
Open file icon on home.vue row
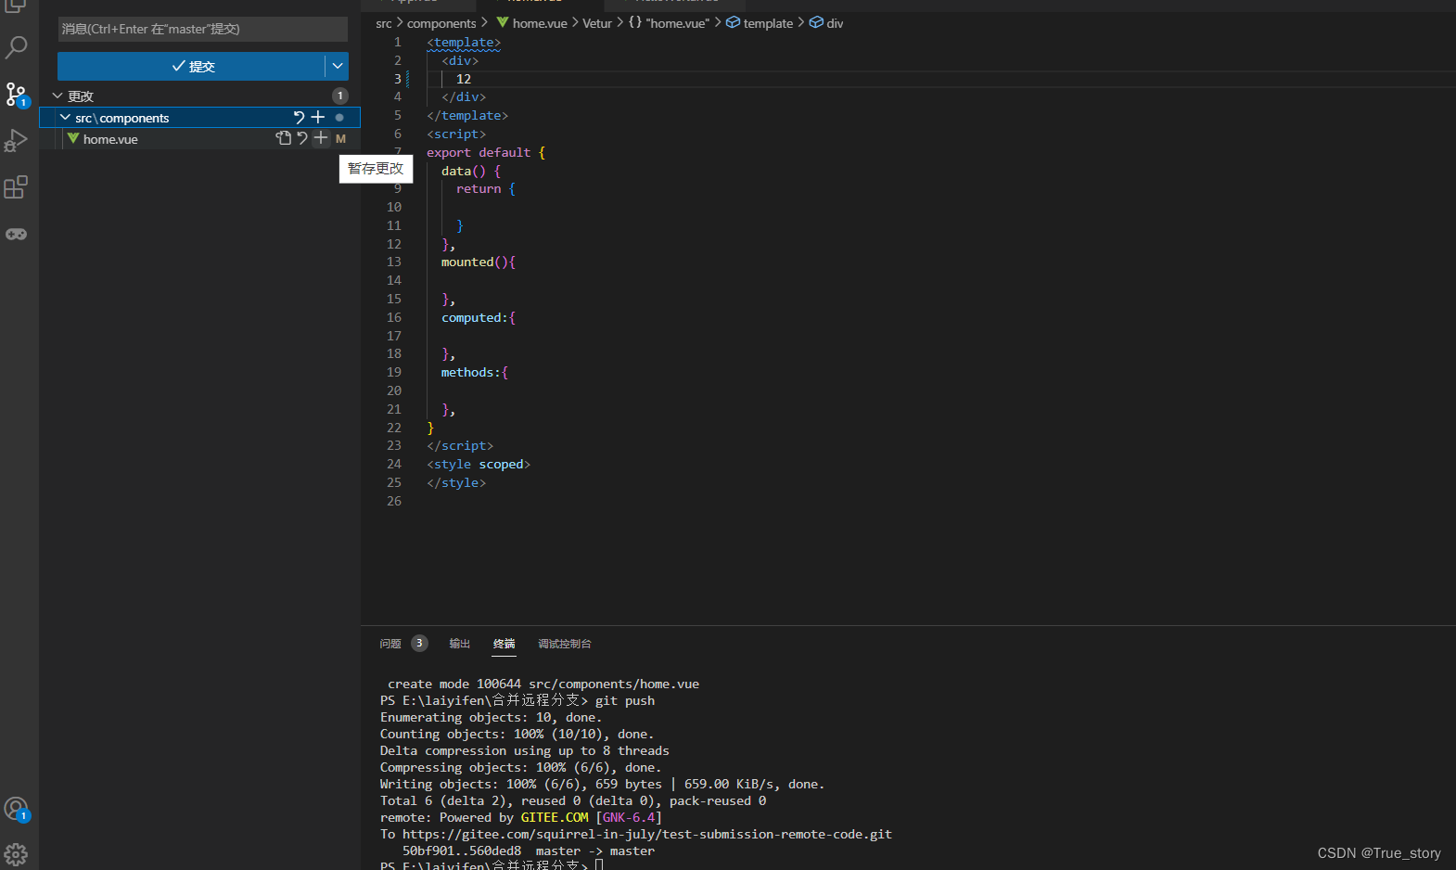tap(283, 138)
